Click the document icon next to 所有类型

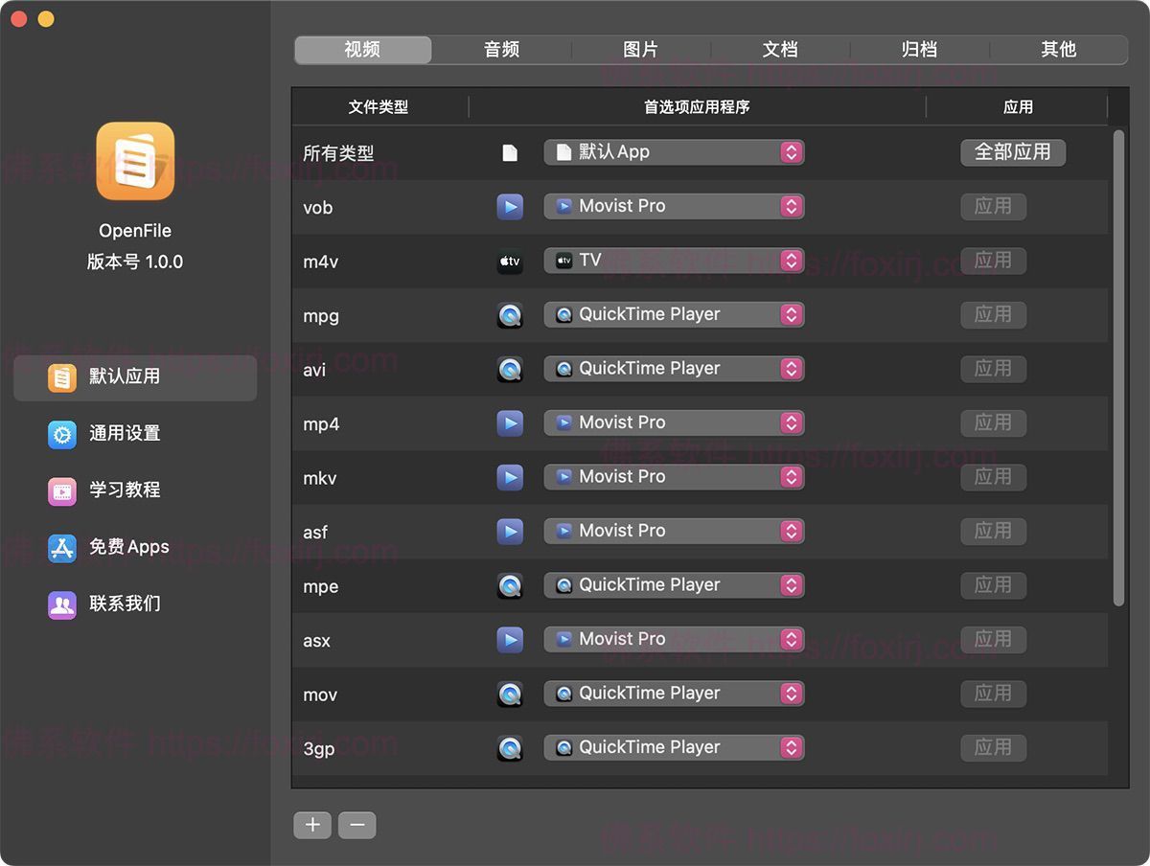(510, 151)
